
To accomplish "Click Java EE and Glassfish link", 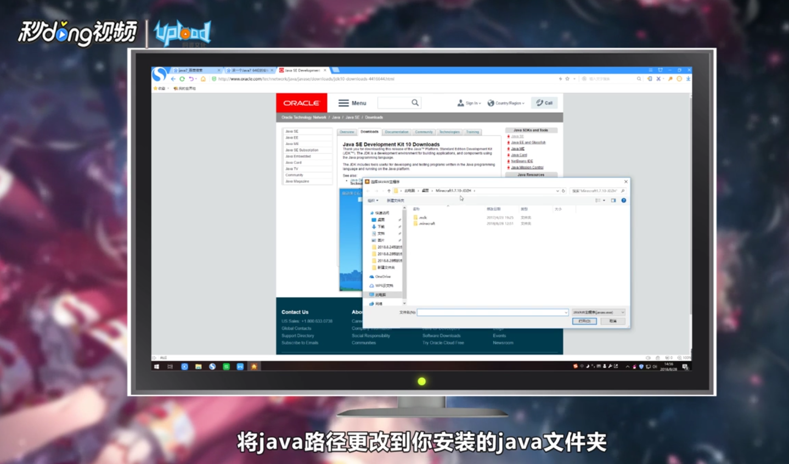I will (x=528, y=143).
